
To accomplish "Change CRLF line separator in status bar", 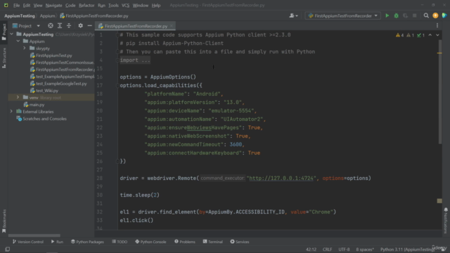I will [327, 249].
